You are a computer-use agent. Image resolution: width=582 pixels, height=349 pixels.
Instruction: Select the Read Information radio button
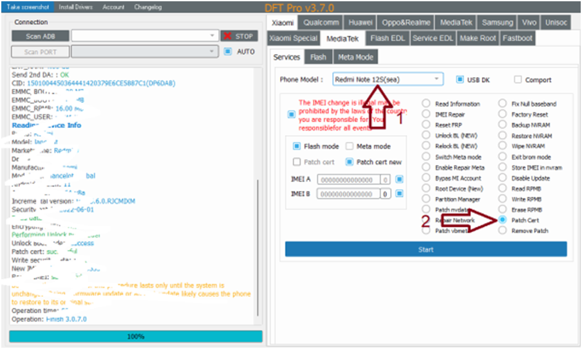pyautogui.click(x=426, y=103)
